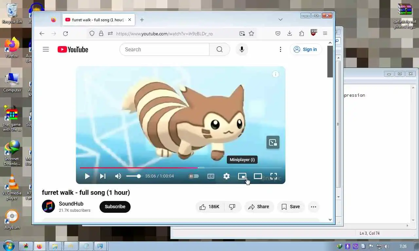Save the page to Pocket
Image resolution: width=419 pixels, height=251 pixels.
[278, 33]
